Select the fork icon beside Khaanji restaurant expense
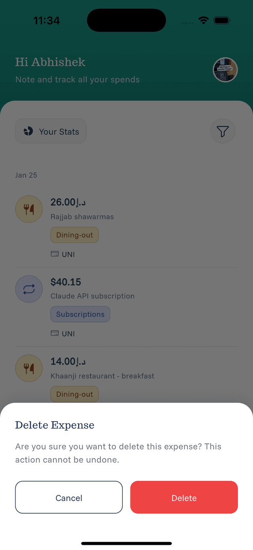Screen dimensions: 253x550 tap(29, 368)
